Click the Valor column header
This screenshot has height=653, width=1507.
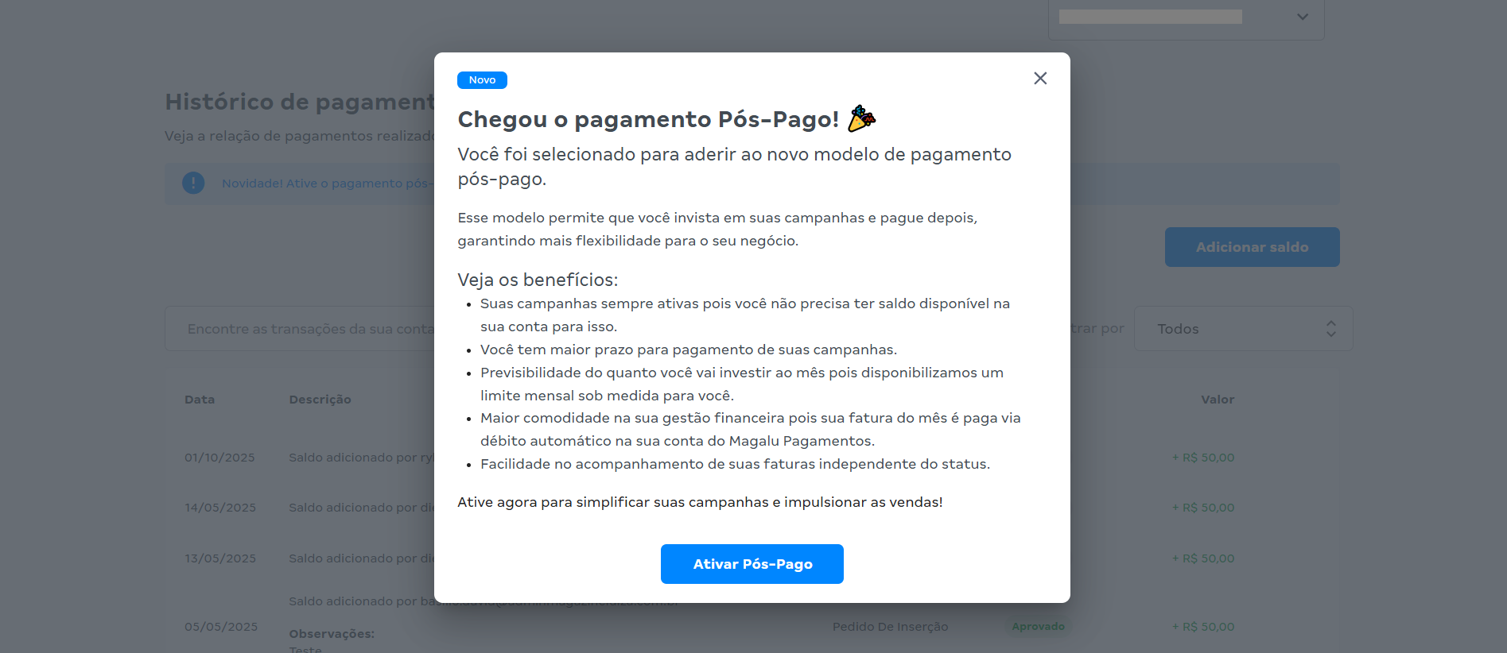[x=1218, y=400]
